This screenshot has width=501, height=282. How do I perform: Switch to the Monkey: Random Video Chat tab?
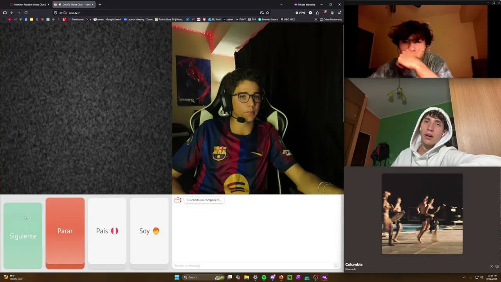30,5
